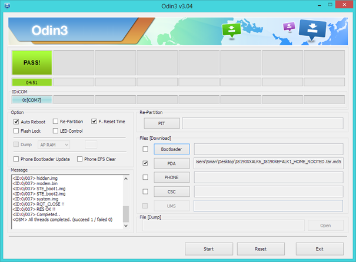Enable the LED Control checkbox
This screenshot has height=262, width=356.
click(x=55, y=131)
